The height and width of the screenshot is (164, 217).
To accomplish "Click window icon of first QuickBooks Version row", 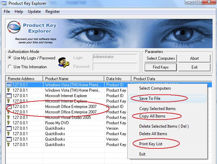I will 9,128.
